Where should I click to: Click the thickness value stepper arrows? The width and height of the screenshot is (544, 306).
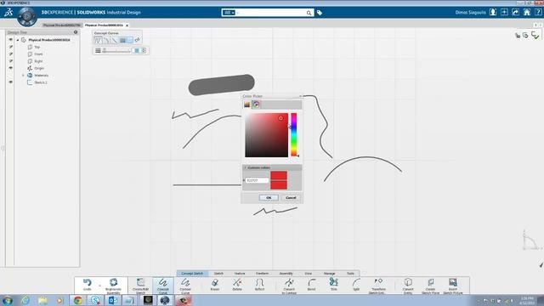click(x=144, y=51)
